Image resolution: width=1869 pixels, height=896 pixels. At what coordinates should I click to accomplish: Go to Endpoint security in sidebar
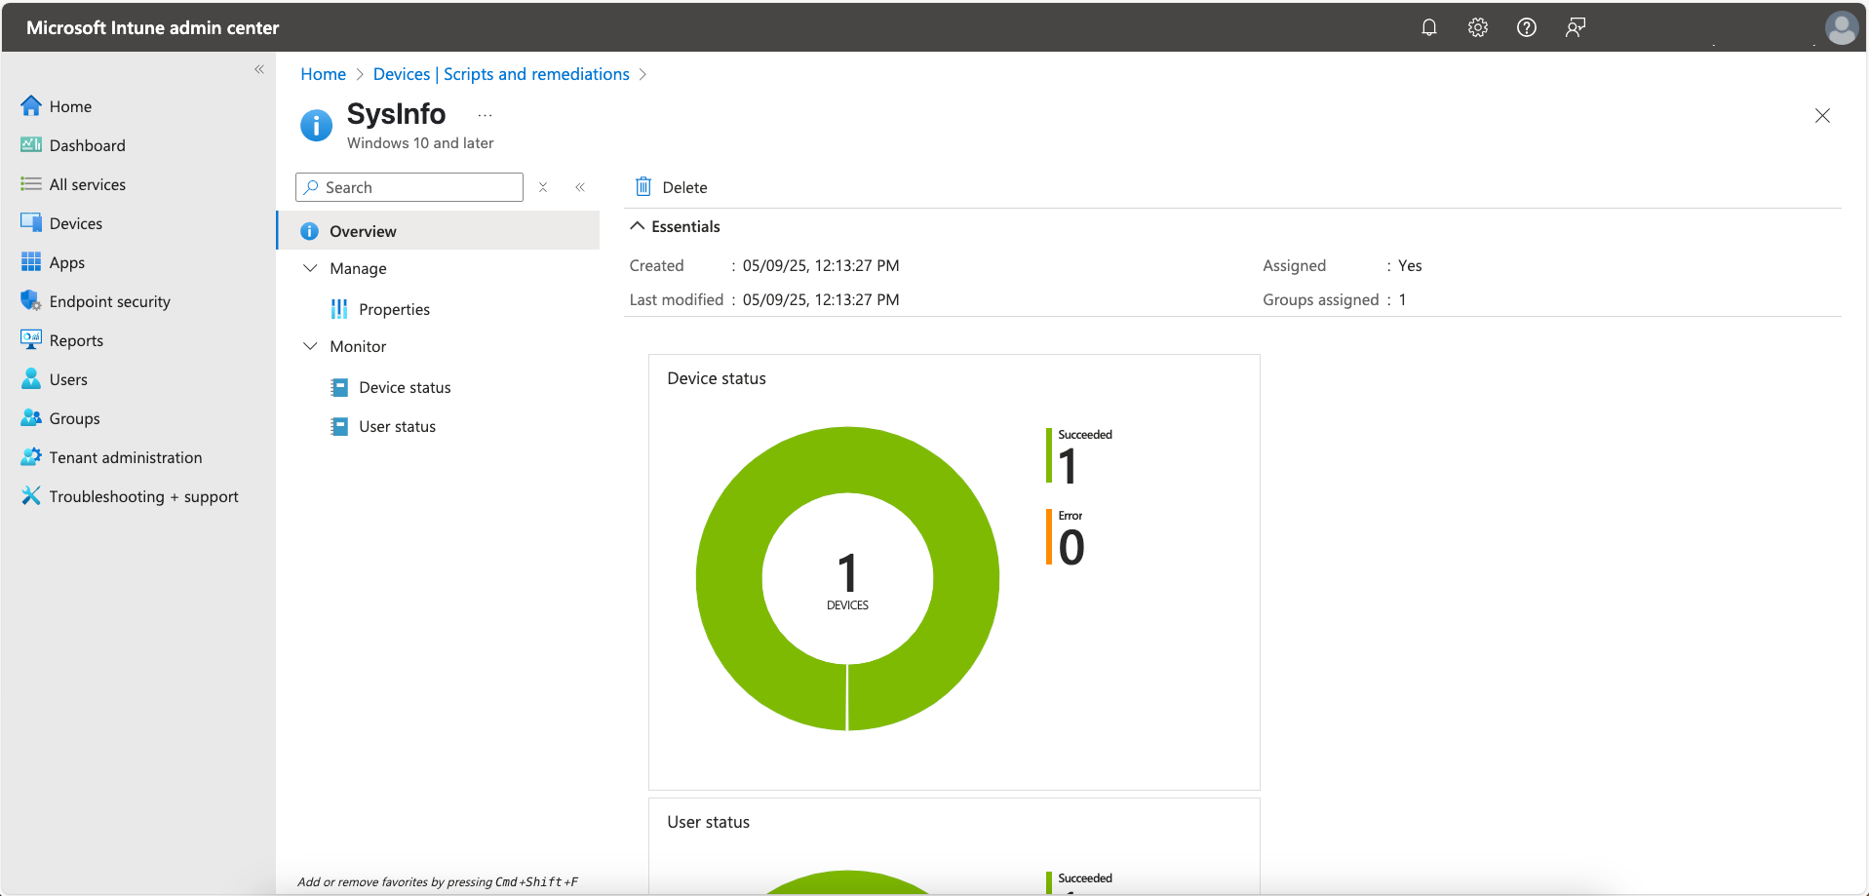pos(109,301)
